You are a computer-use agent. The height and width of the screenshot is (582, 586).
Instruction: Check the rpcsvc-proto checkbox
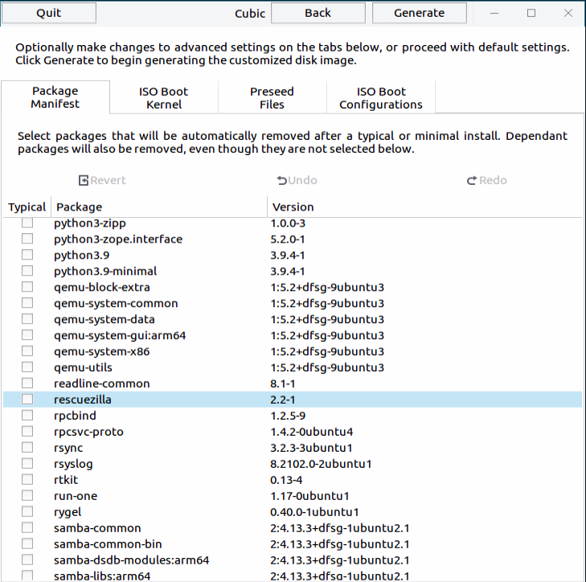(27, 432)
